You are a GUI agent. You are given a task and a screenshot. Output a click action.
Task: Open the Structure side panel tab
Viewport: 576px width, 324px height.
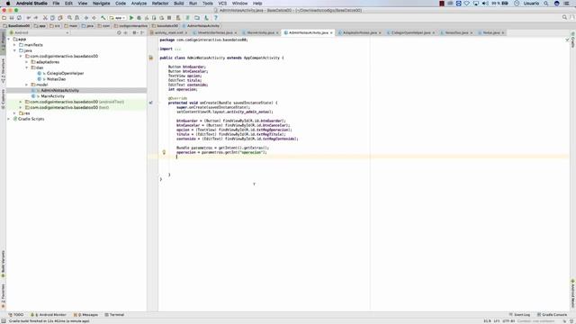(3, 71)
